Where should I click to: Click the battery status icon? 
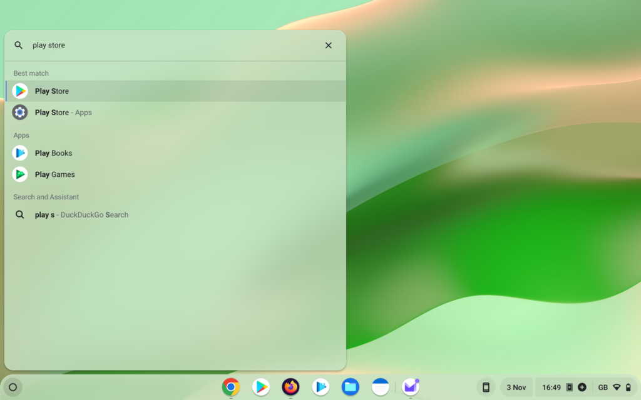tap(628, 387)
